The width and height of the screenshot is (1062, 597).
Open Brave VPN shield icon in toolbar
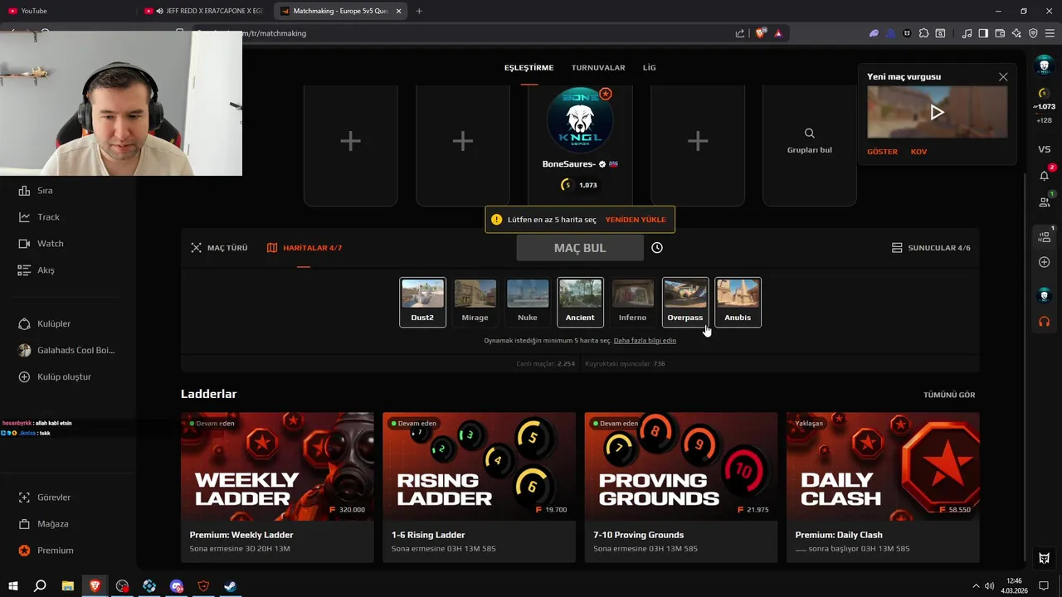(1033, 33)
